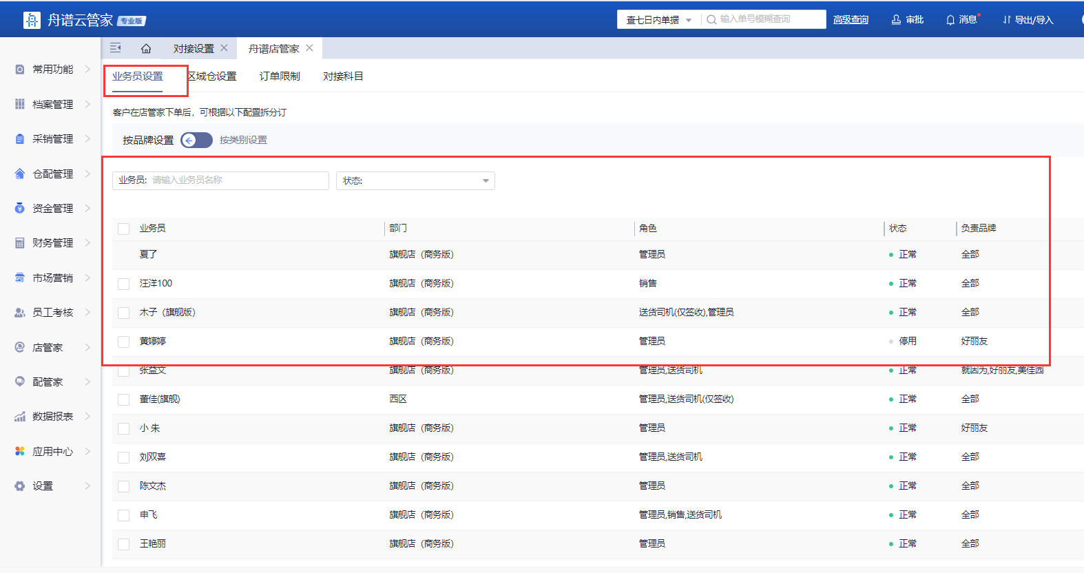Click the search magnifier icon

coord(711,20)
